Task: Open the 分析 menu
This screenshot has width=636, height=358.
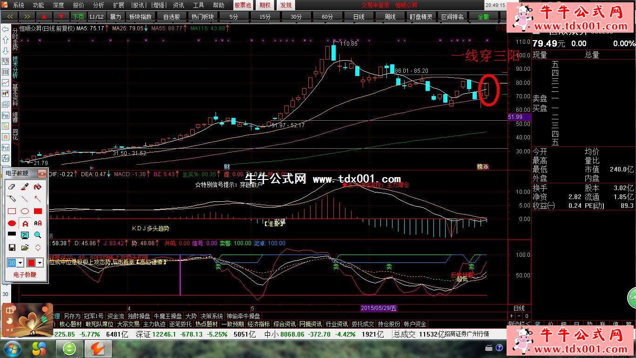Action: point(99,5)
